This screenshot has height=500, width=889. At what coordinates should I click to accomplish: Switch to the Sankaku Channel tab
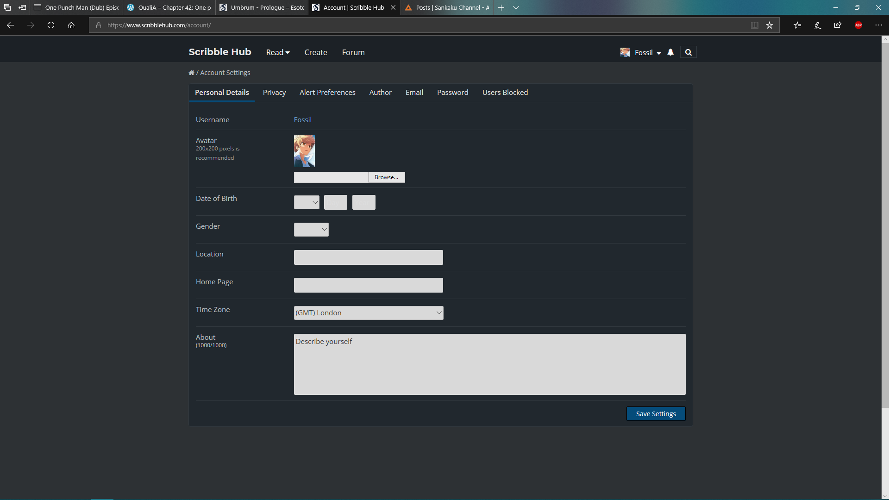(446, 7)
